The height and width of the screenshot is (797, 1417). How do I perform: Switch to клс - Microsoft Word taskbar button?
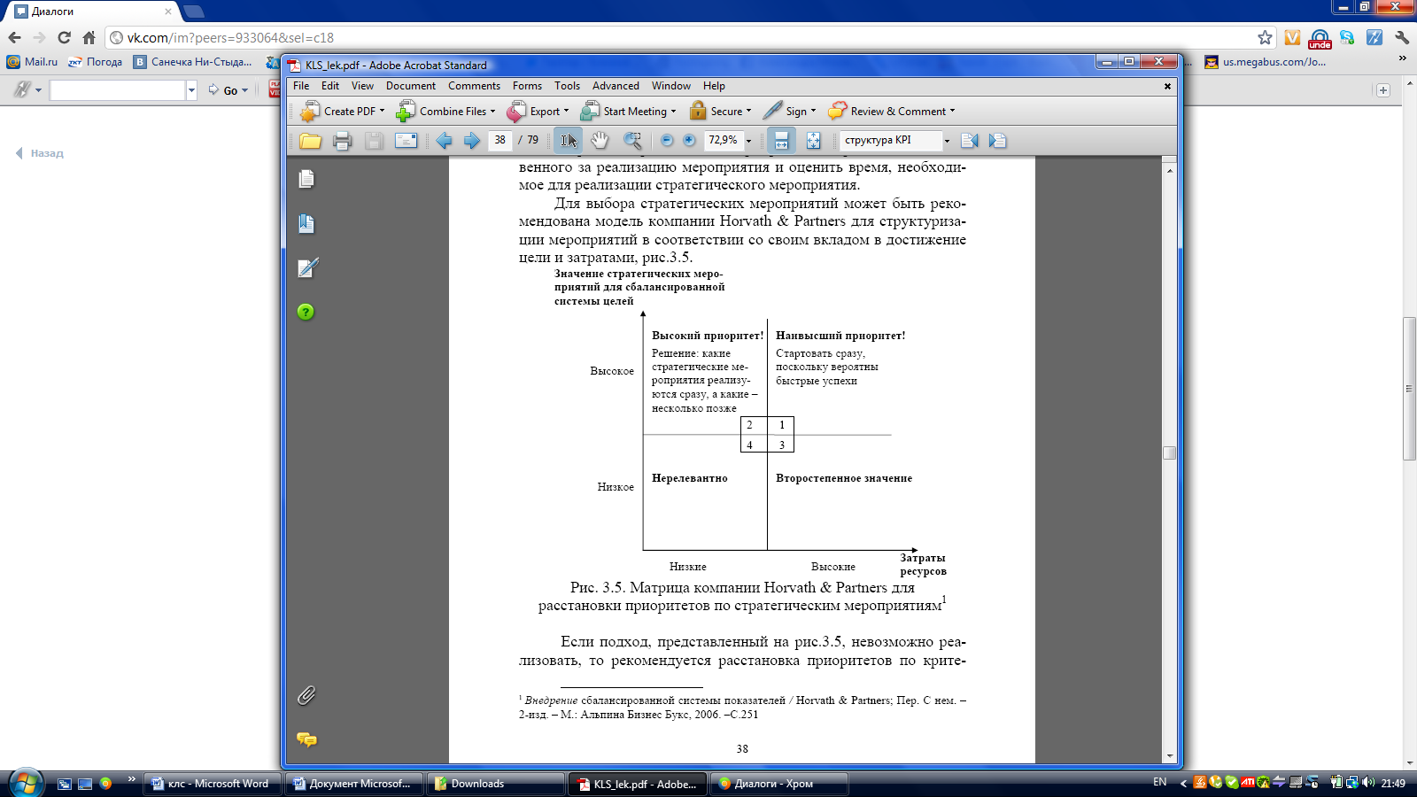(x=213, y=784)
